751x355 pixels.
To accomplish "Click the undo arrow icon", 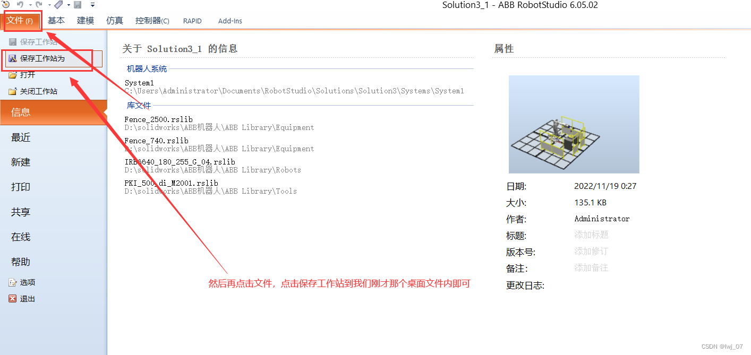I will pyautogui.click(x=20, y=5).
